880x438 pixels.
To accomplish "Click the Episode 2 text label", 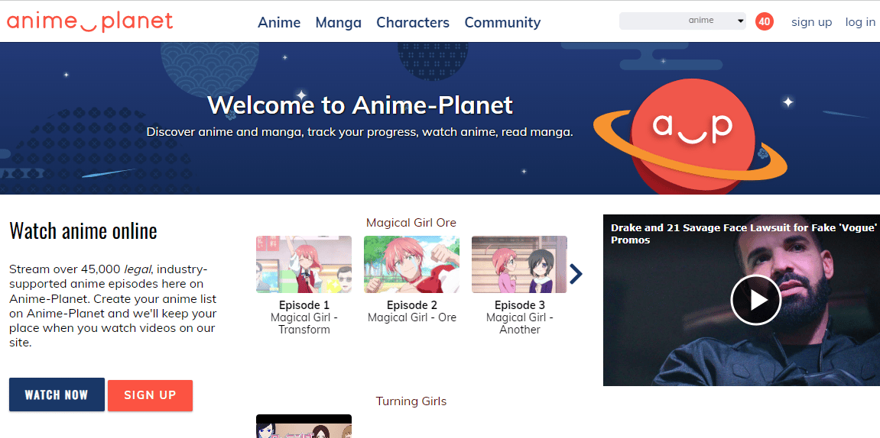I will 411,306.
